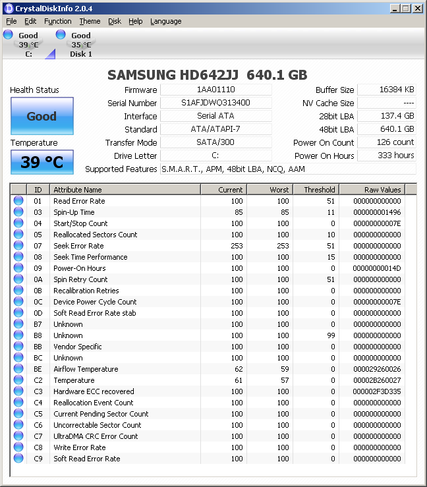
Task: Click the 48bit LBA value field
Action: point(387,129)
